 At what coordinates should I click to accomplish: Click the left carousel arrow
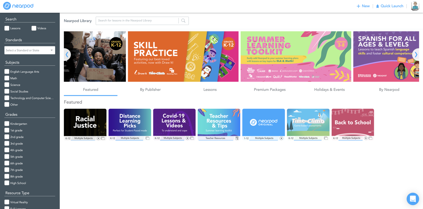click(67, 54)
